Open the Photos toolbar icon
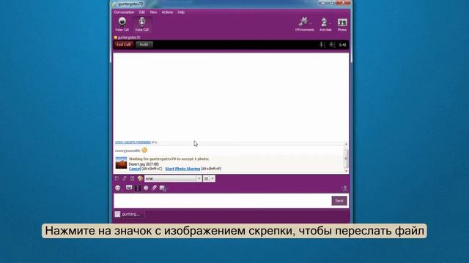469x263 pixels. pyautogui.click(x=342, y=23)
